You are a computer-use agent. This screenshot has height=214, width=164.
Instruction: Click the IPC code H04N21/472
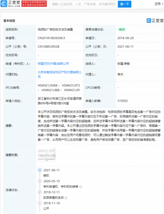click(x=71, y=86)
